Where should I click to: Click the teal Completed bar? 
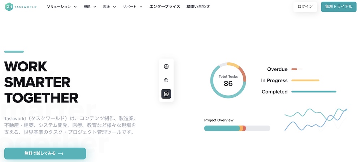[x=313, y=92]
